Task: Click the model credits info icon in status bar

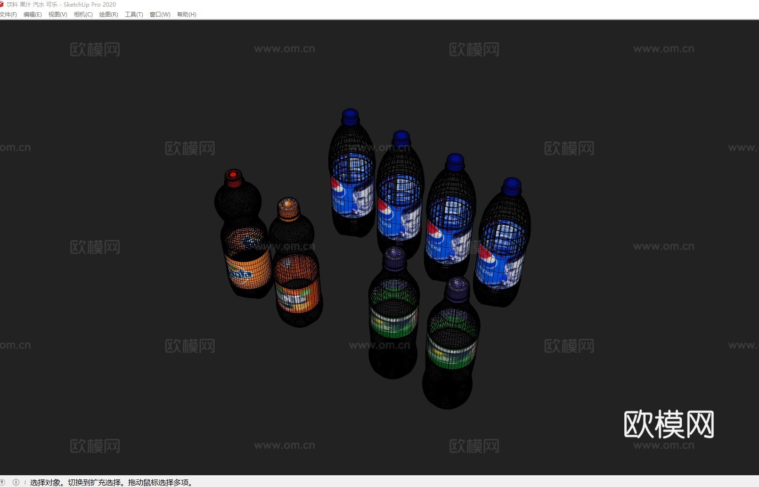Action: click(x=16, y=482)
